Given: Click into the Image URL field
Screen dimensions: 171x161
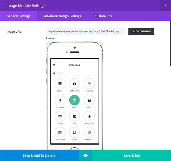Looking at the screenshot, I should (x=85, y=31).
